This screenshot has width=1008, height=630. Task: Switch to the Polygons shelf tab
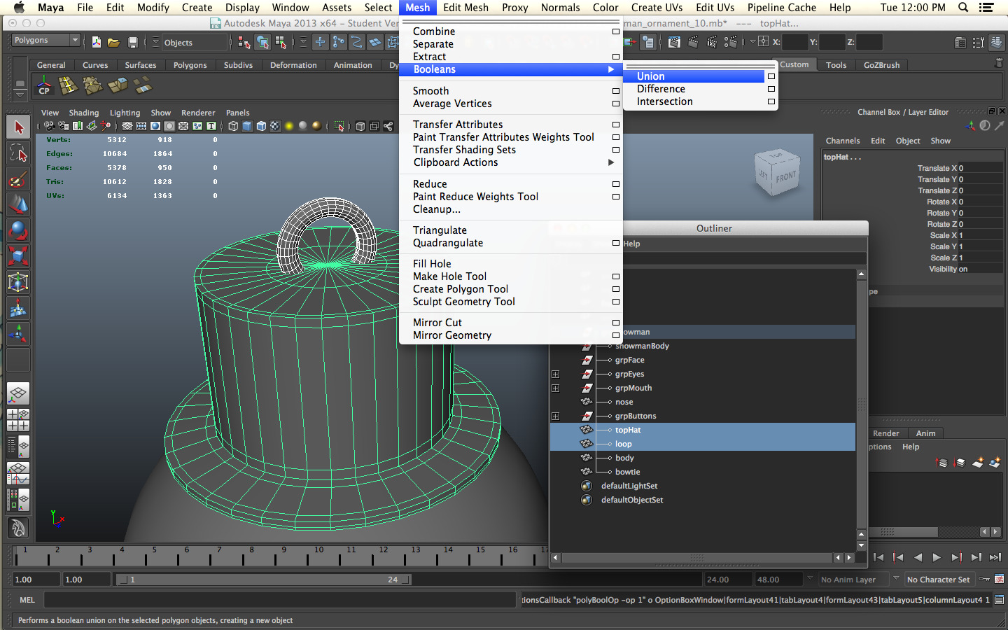pos(190,65)
